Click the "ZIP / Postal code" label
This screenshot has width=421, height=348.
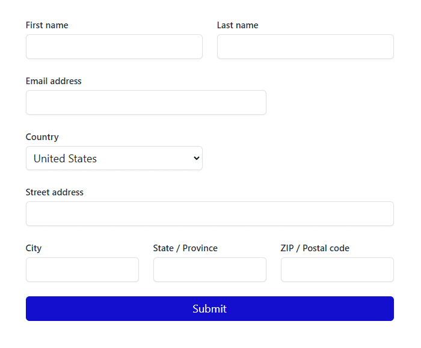pyautogui.click(x=315, y=248)
